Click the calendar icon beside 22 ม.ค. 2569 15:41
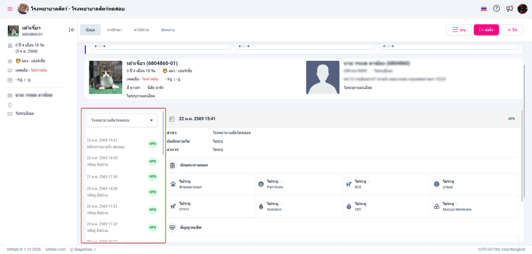Screen dimensions: 532x254 click(x=172, y=119)
